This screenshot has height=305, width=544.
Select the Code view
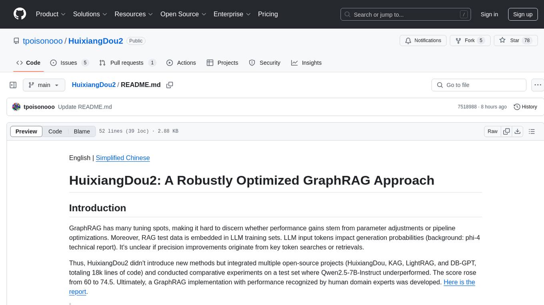coord(55,131)
